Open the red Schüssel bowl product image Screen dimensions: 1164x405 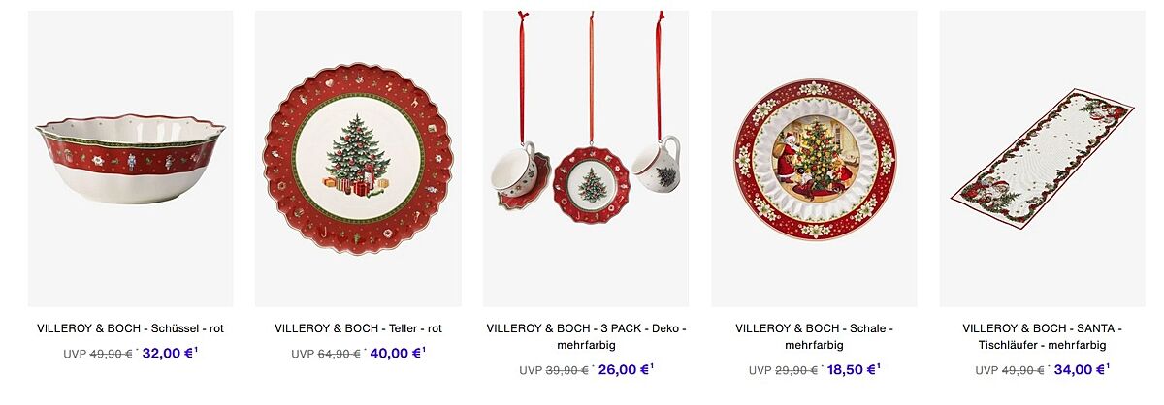(x=130, y=159)
